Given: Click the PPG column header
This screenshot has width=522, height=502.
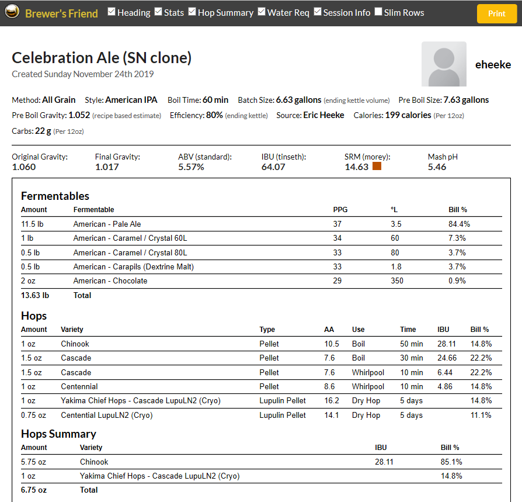Looking at the screenshot, I should click(x=340, y=210).
